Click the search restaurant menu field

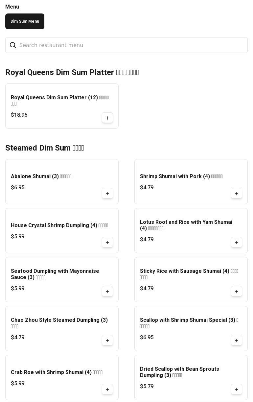click(x=131, y=45)
